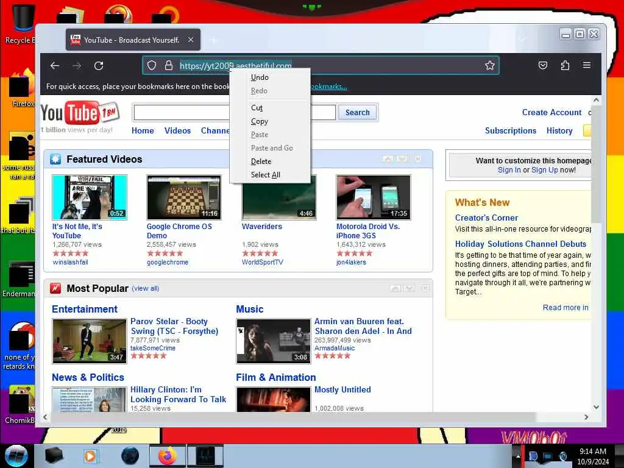
Task: Play the Google Chrome OS Demo thumbnail
Action: pyautogui.click(x=184, y=197)
